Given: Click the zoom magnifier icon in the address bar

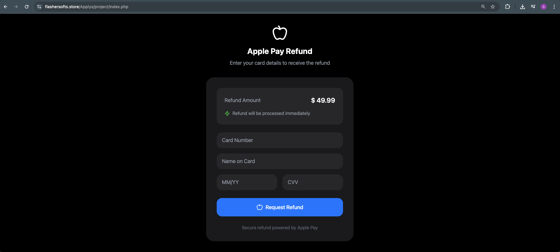Looking at the screenshot, I should 483,7.
